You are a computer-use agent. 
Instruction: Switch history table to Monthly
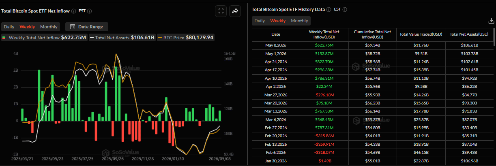[x=299, y=21]
